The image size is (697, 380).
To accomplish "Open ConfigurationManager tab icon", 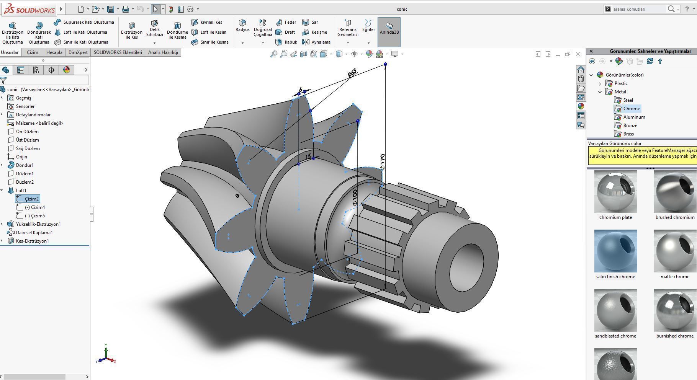I will coord(36,70).
